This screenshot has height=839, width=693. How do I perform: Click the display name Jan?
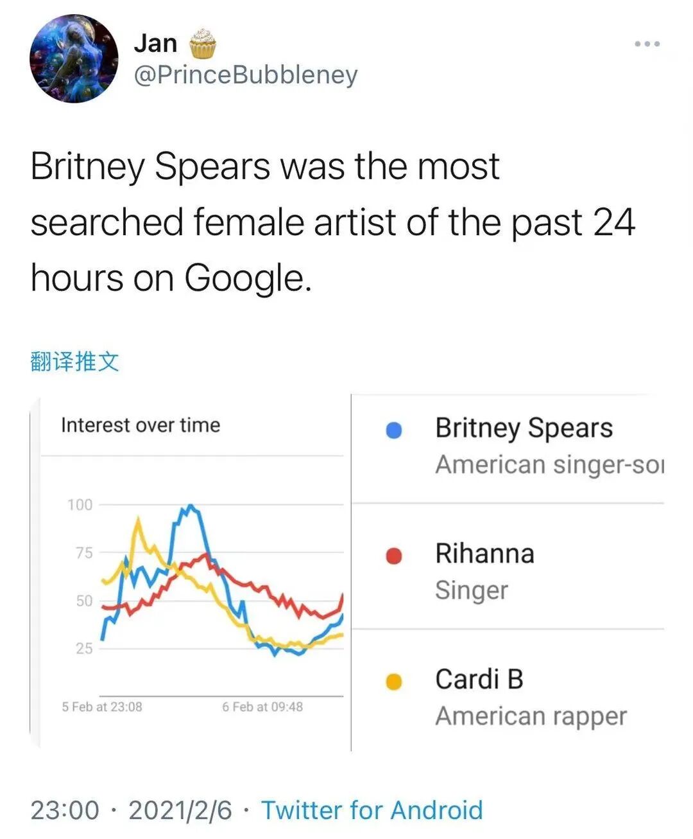155,43
